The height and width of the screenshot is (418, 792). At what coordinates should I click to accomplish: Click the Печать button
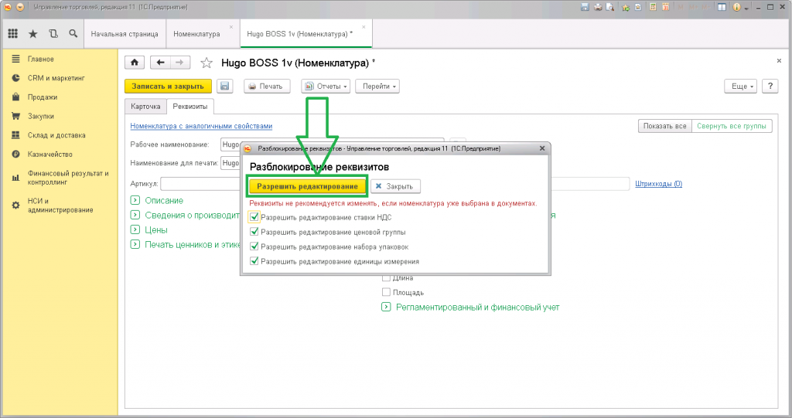(x=267, y=87)
